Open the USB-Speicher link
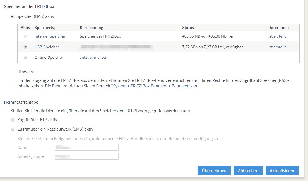Screen dimensions: 308x181 pyautogui.click(x=47, y=47)
